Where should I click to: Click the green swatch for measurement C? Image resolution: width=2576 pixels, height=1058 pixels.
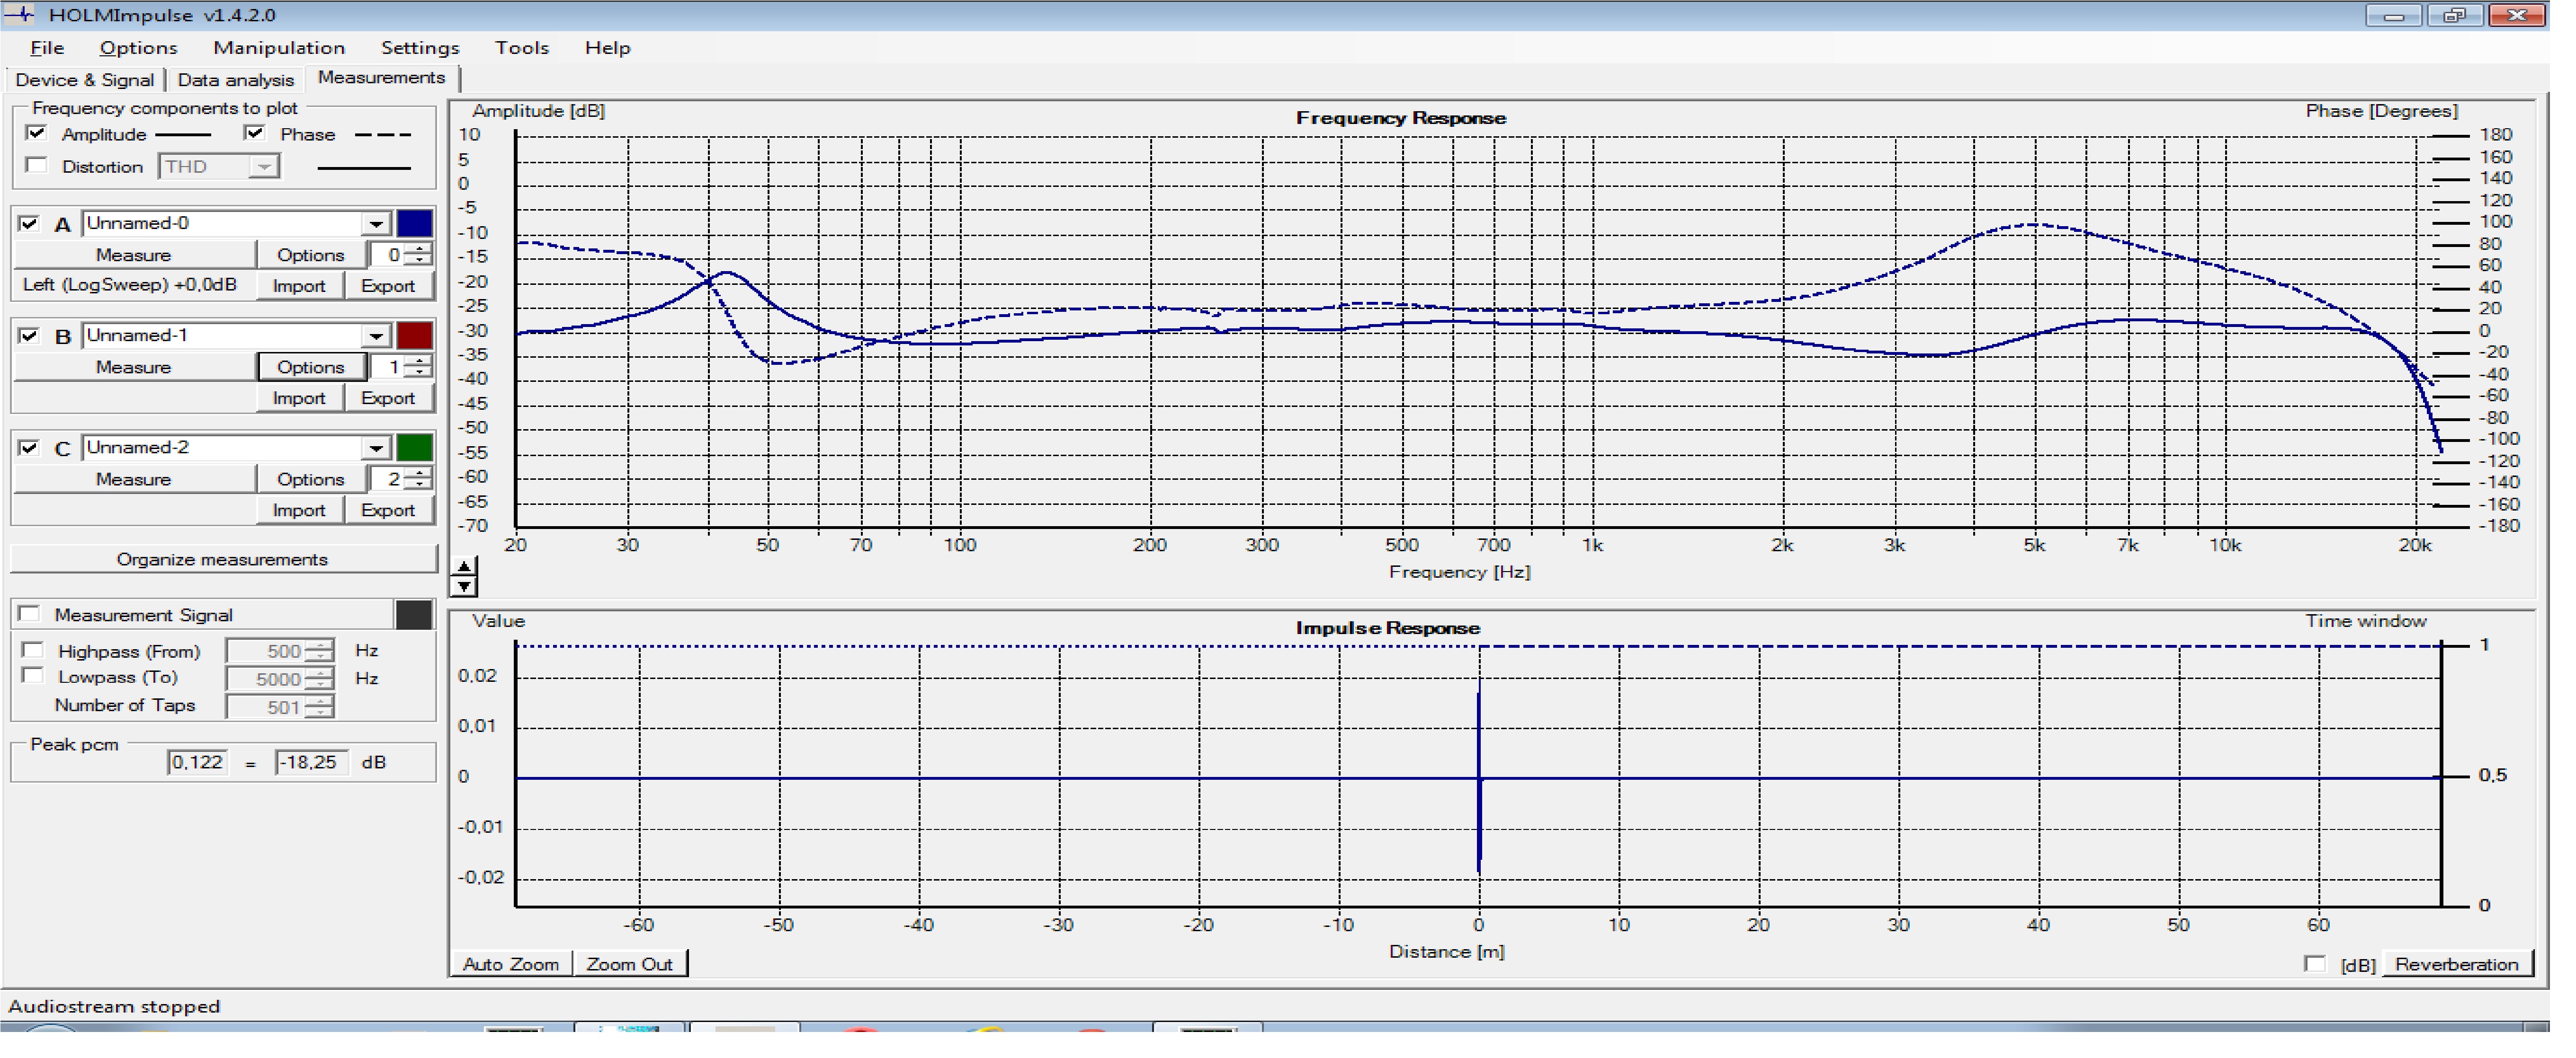click(415, 449)
